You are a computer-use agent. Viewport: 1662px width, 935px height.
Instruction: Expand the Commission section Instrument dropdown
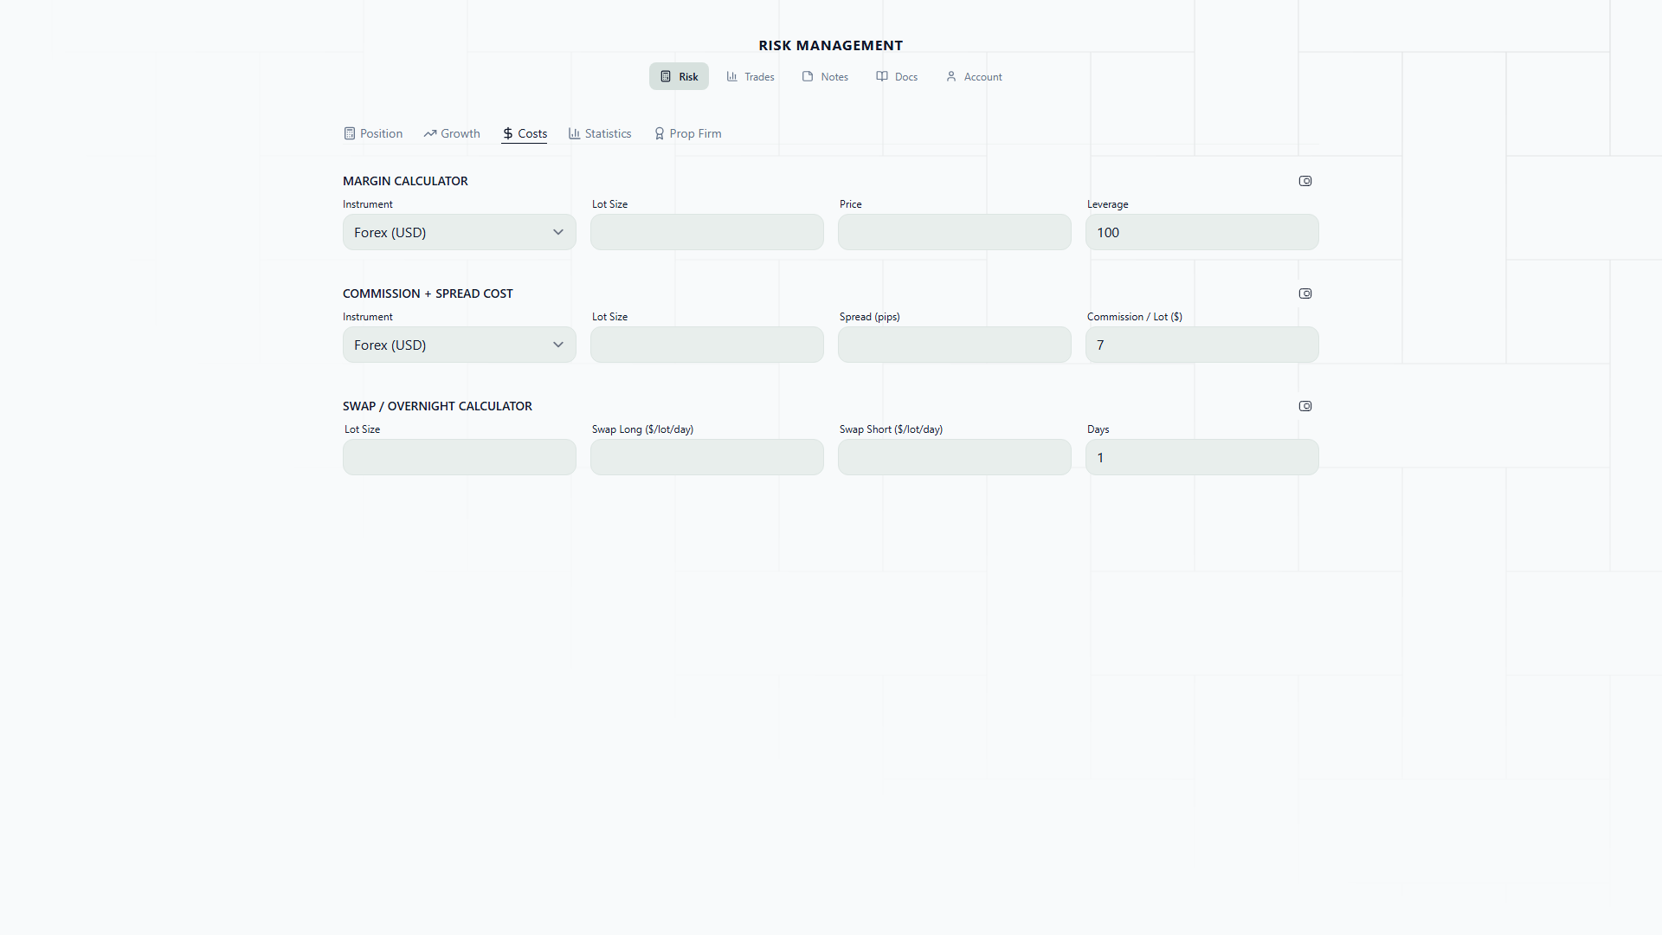[459, 345]
